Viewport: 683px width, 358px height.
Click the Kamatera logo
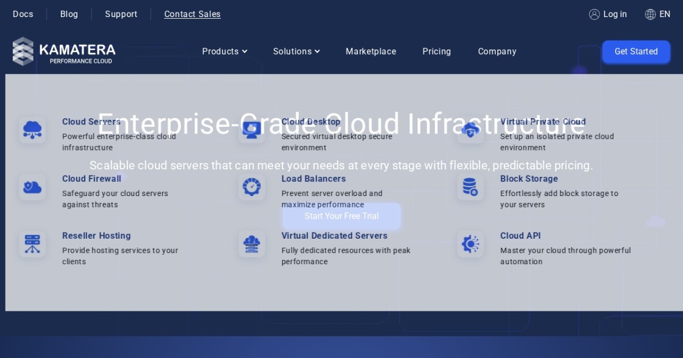click(x=64, y=52)
